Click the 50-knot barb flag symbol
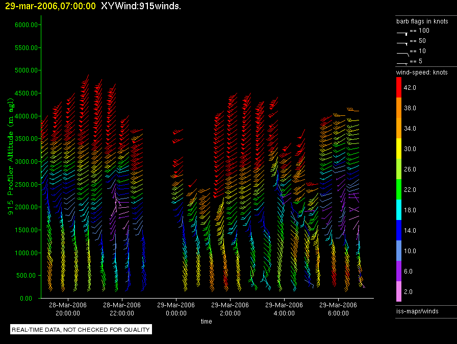This screenshot has width=457, height=344. coord(402,42)
